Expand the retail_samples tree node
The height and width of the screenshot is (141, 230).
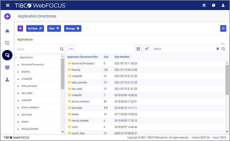tap(18, 86)
